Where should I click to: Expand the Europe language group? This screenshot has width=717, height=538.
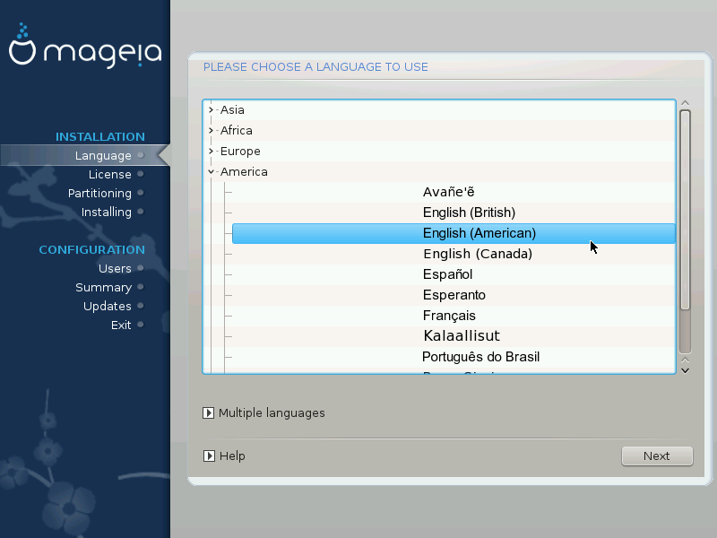tap(211, 151)
